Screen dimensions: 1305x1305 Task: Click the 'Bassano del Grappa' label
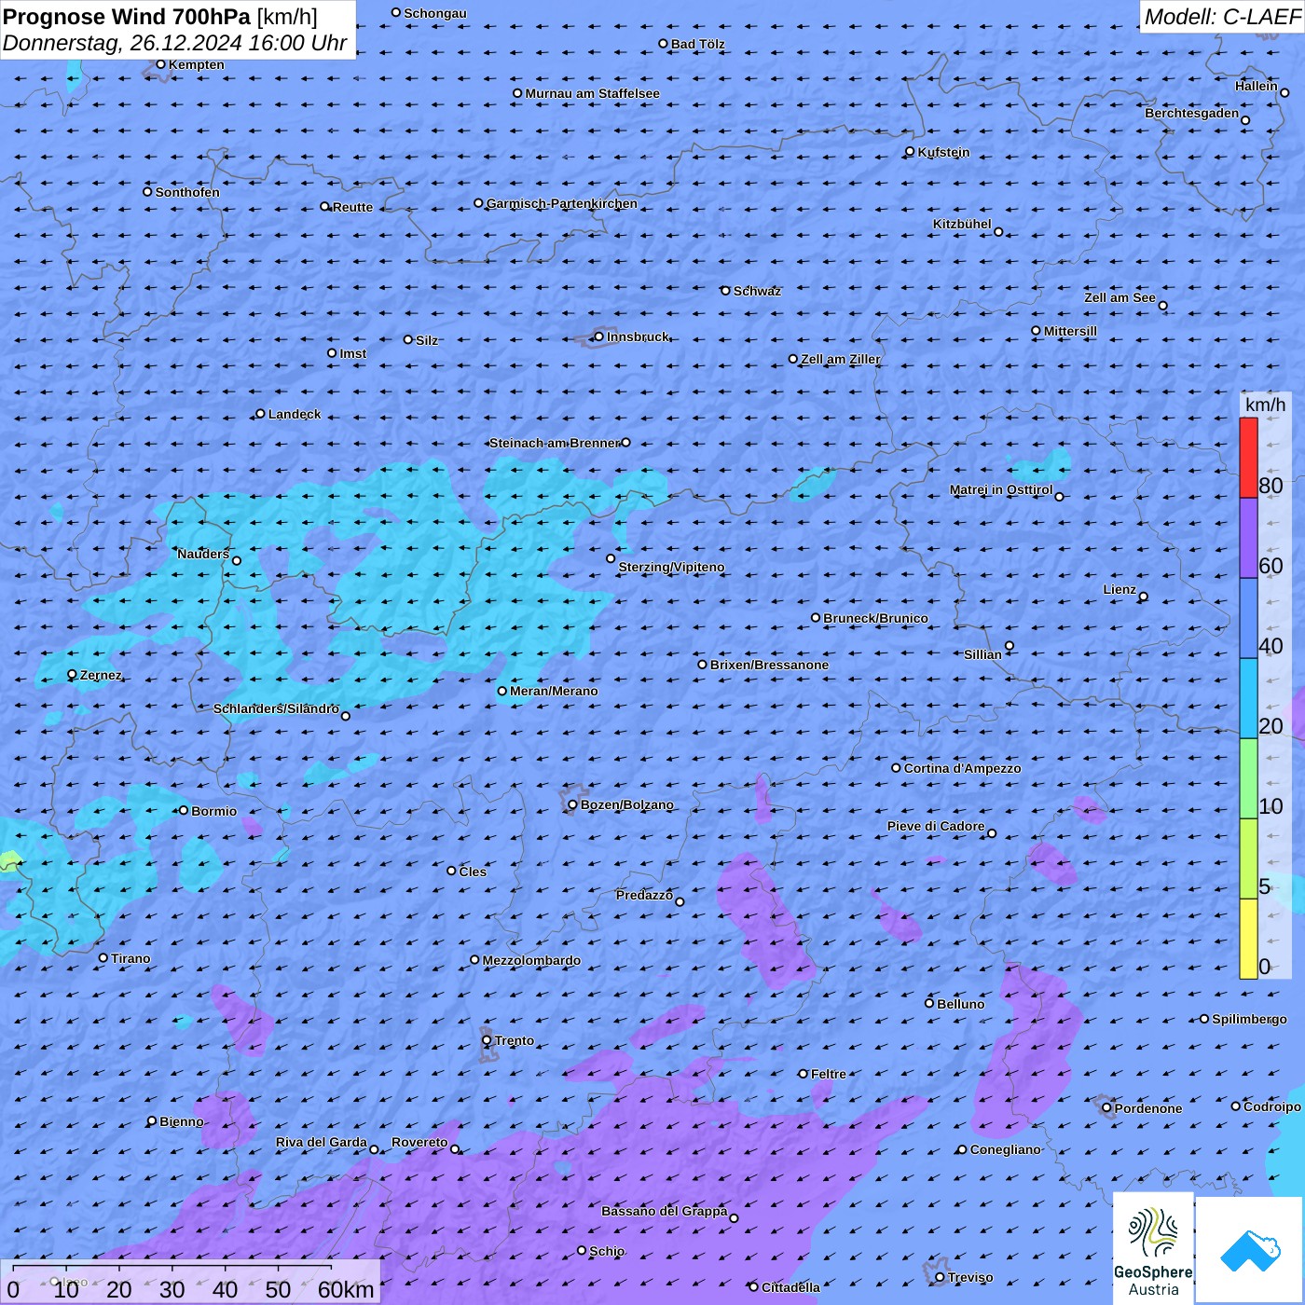665,1211
